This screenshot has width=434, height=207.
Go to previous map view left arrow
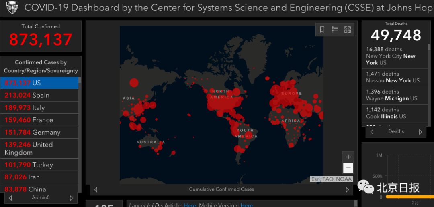click(x=96, y=190)
